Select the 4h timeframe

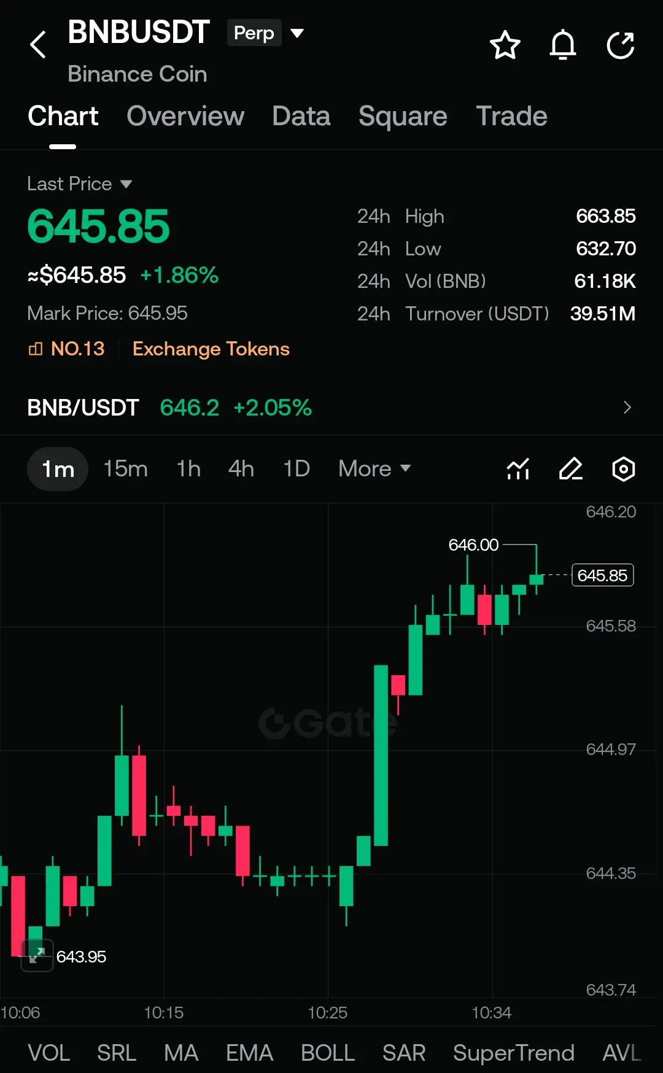[241, 469]
